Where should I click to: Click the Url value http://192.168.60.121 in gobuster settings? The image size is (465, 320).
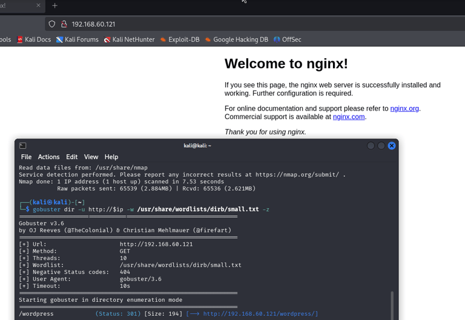156,244
